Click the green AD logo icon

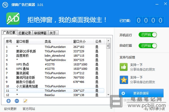[x=13, y=18]
